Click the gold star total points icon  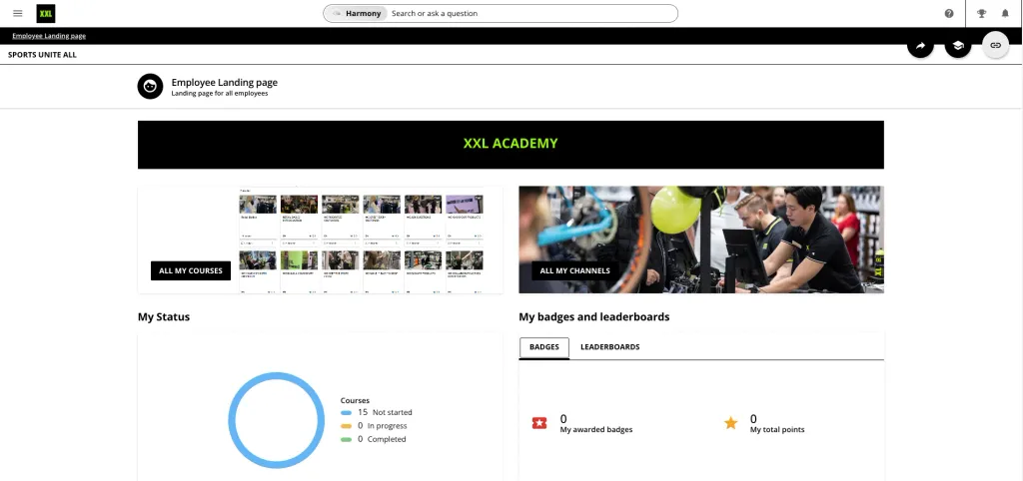tap(730, 423)
